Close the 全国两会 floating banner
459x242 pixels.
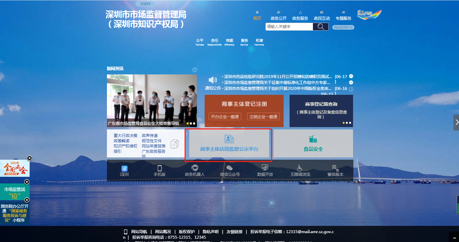point(29,158)
